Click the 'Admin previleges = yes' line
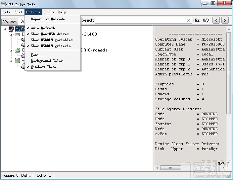 pyautogui.click(x=182, y=74)
